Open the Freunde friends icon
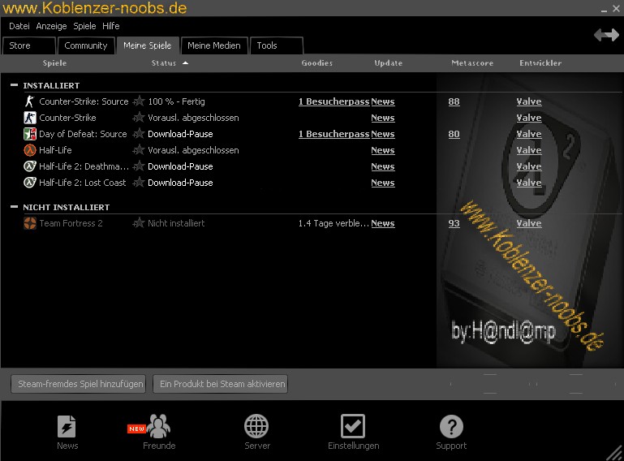The width and height of the screenshot is (624, 461). [x=159, y=426]
